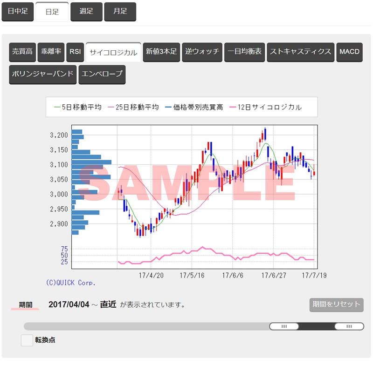Screen dimensions: 373x365
Task: Click the 3,100 price axis label
Action: [x=59, y=164]
